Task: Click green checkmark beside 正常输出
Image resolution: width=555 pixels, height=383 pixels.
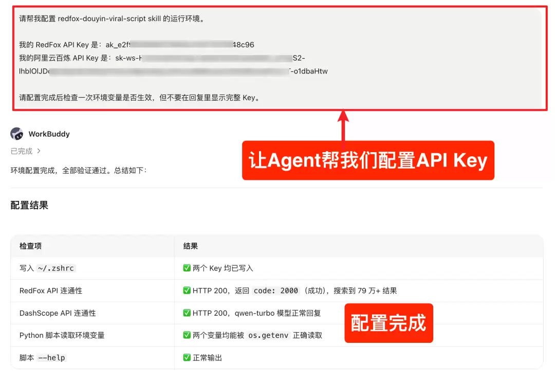Action: click(x=187, y=357)
